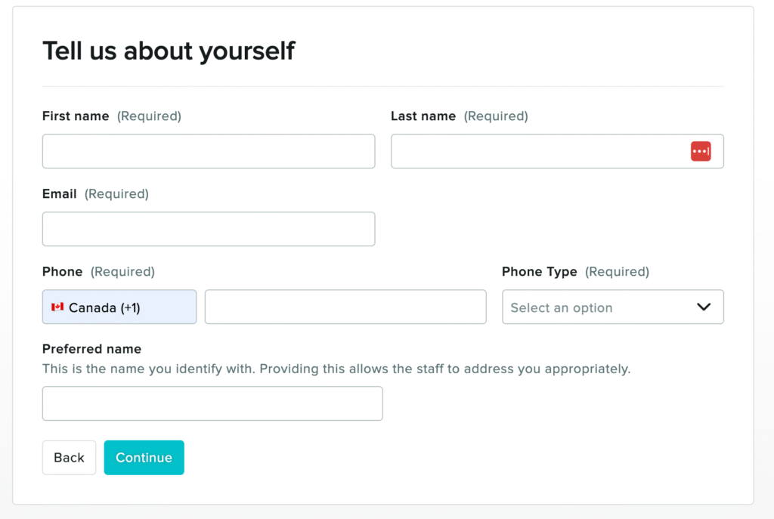
Task: Click the teal Continue button
Action: click(x=144, y=458)
